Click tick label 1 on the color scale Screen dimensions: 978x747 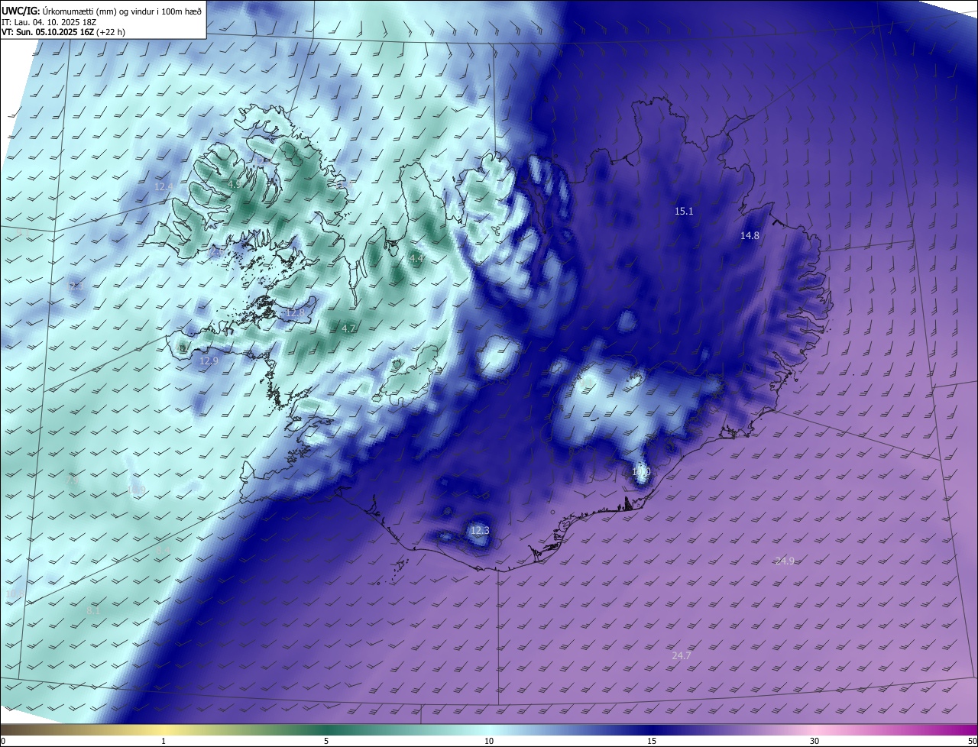pos(164,741)
